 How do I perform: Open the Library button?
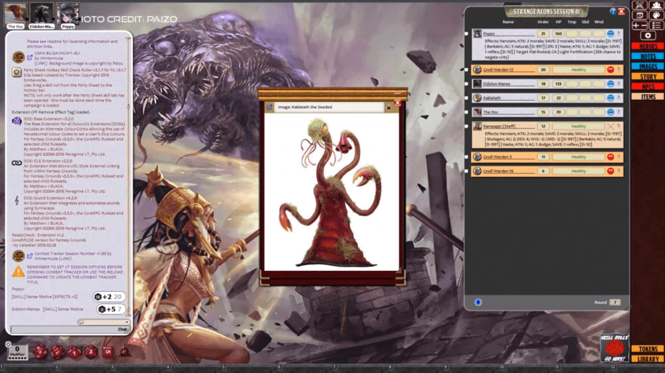tap(647, 359)
